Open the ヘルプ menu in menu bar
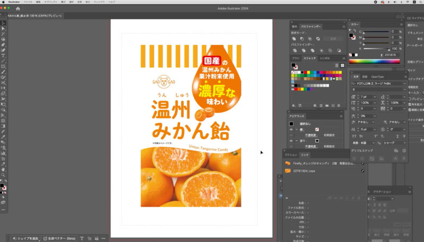The image size is (424, 242). pyautogui.click(x=112, y=2)
